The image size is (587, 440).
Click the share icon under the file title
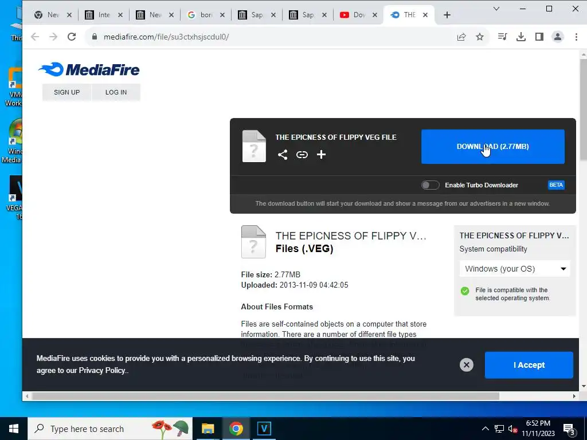tap(283, 155)
